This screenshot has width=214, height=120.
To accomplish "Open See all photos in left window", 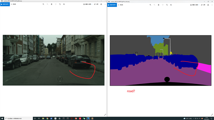I will click(x=5, y=4).
